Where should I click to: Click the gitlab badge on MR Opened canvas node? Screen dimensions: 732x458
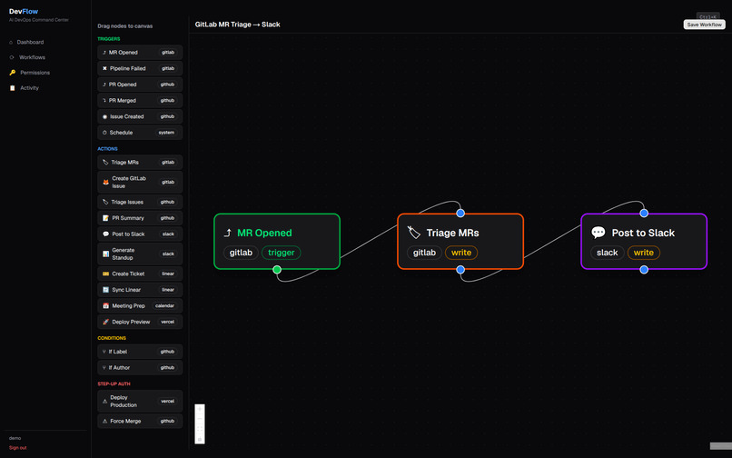point(241,253)
